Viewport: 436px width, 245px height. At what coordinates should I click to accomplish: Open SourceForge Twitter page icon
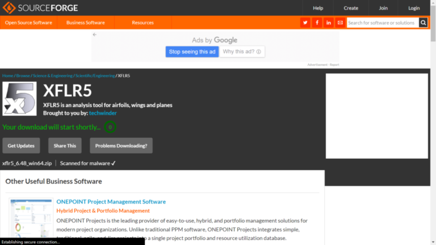(x=305, y=23)
